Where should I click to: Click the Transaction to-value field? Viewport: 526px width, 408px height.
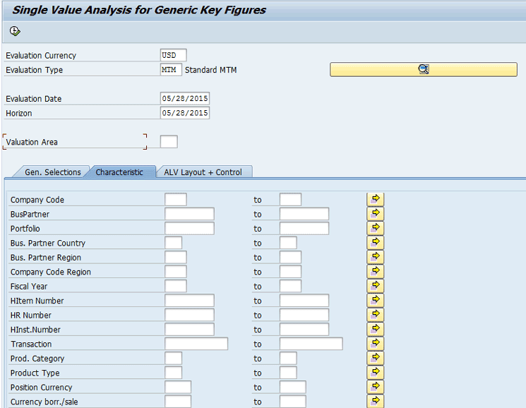[311, 344]
